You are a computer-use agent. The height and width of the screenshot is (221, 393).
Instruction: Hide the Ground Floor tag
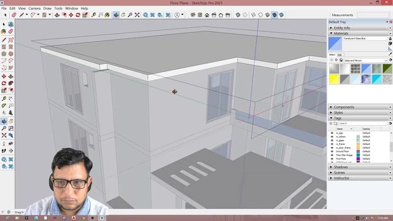coord(332,152)
